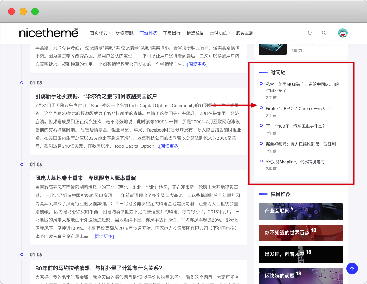Open the 出发吧，向着太空 category card

(x=301, y=255)
